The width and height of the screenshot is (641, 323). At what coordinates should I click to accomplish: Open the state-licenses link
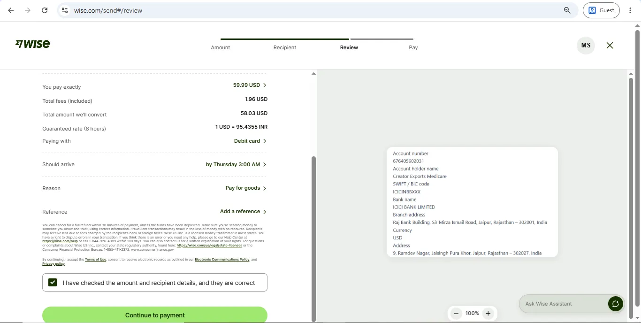[x=209, y=246]
